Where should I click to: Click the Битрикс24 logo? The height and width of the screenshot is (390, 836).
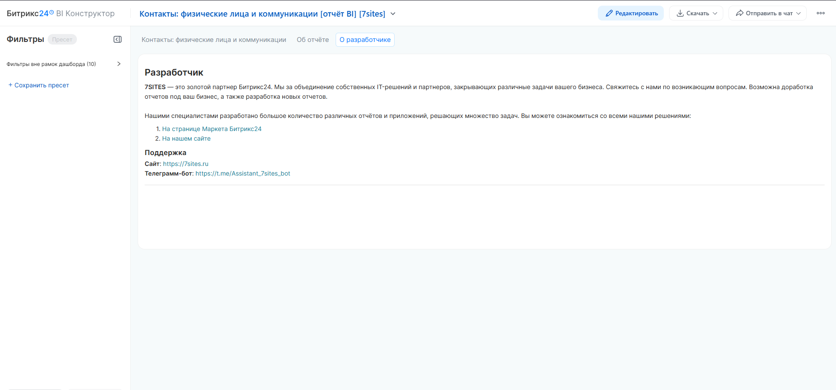30,14
